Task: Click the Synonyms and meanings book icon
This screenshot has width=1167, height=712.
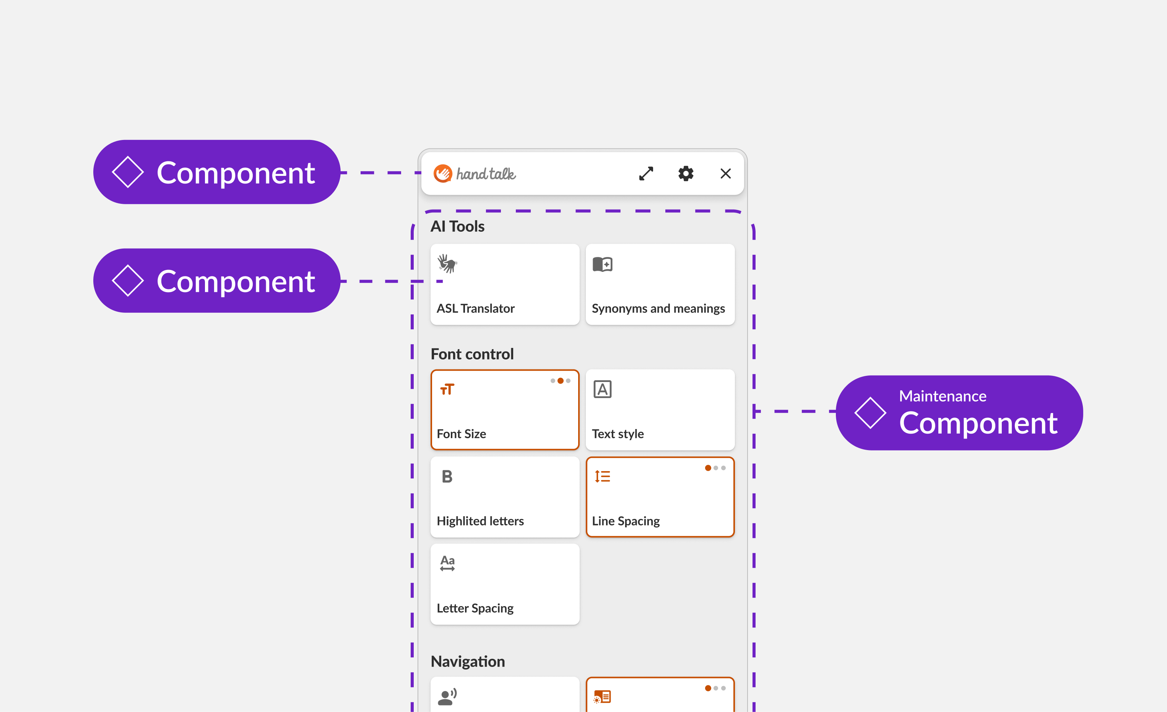Action: (x=602, y=264)
